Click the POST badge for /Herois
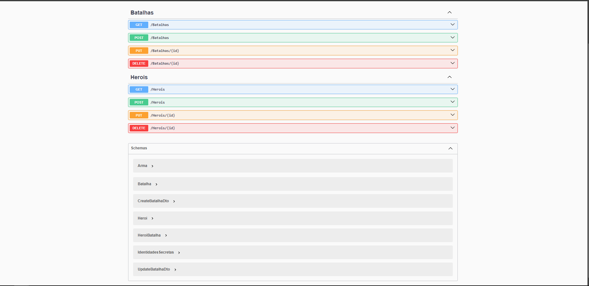 (x=139, y=103)
